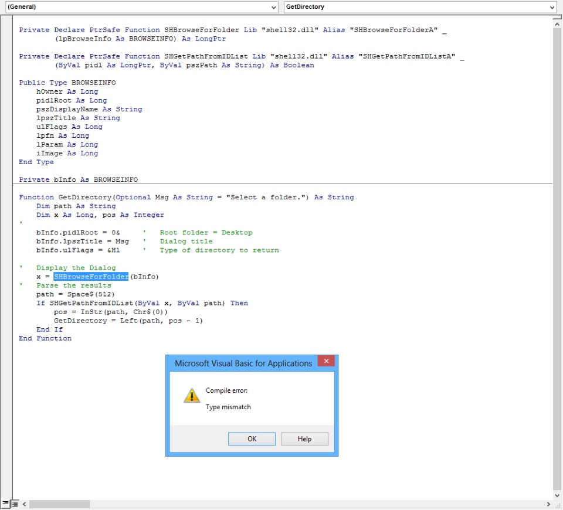The width and height of the screenshot is (563, 510).
Task: Close the Microsoft Visual Basic error dialog
Action: click(x=326, y=361)
